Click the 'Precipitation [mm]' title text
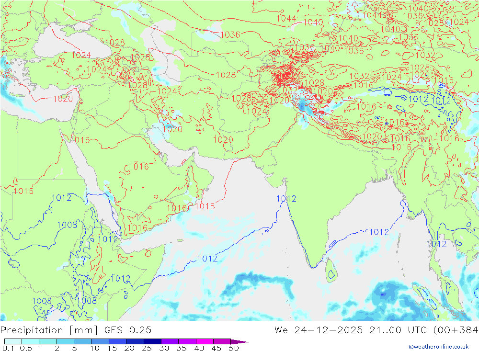The height and width of the screenshot is (351, 479). coord(49,330)
